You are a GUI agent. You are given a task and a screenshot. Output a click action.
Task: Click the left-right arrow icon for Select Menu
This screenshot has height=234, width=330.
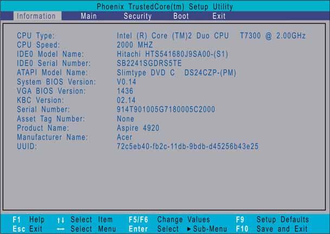(x=61, y=229)
